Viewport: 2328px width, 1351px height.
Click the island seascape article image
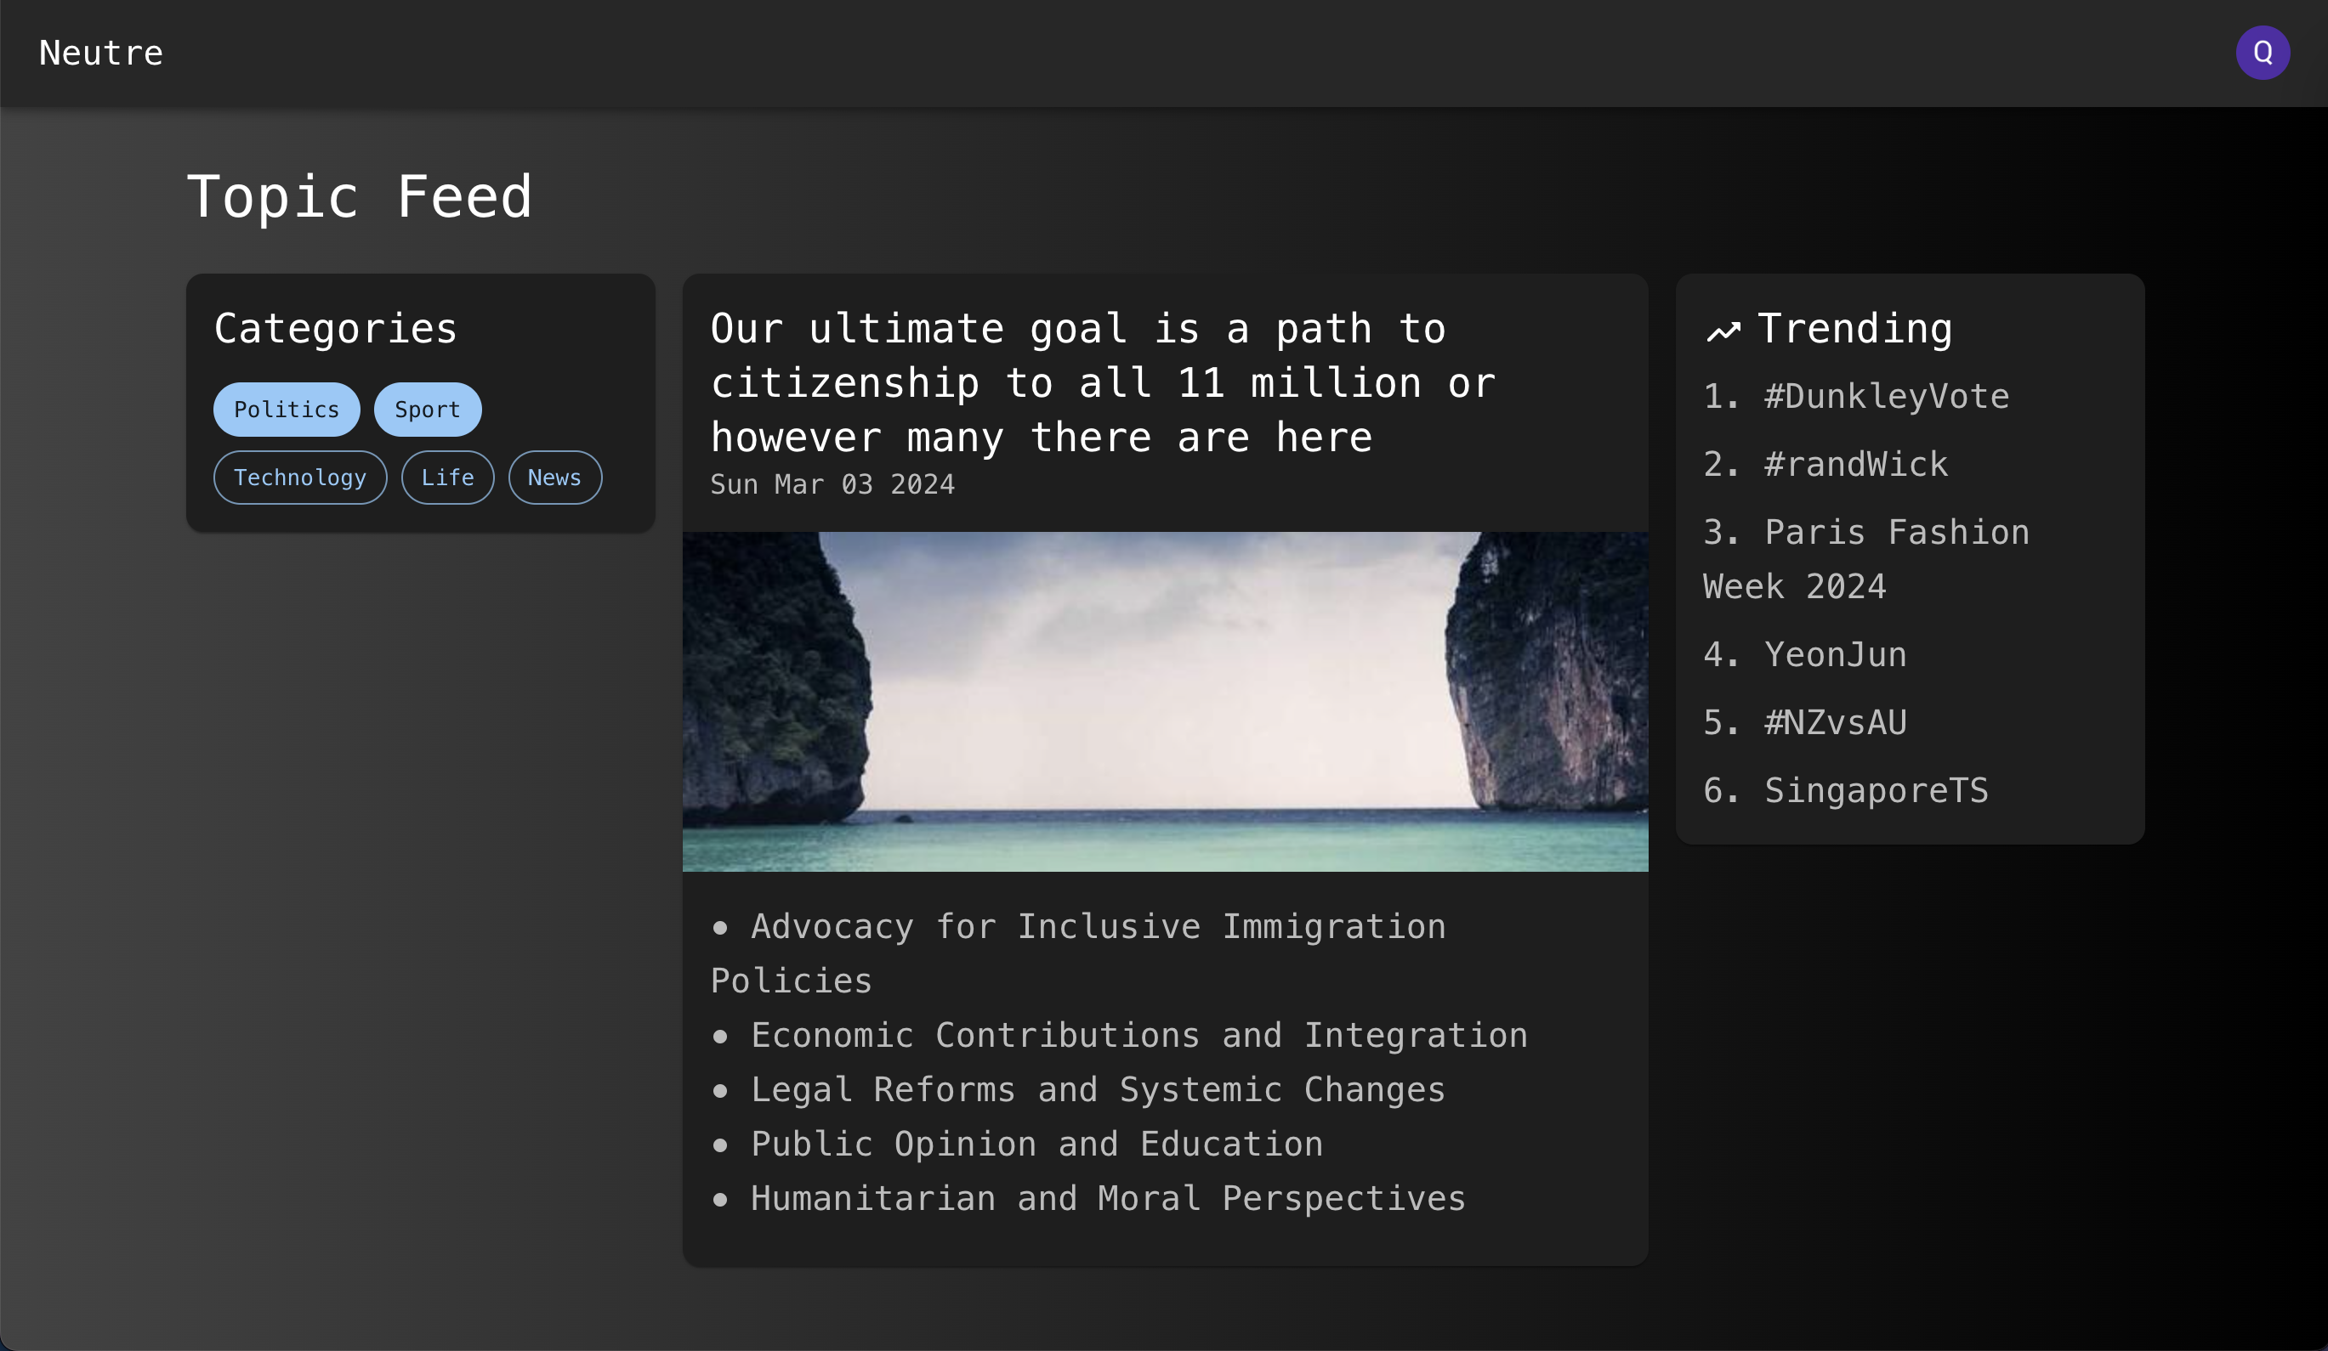(1165, 701)
